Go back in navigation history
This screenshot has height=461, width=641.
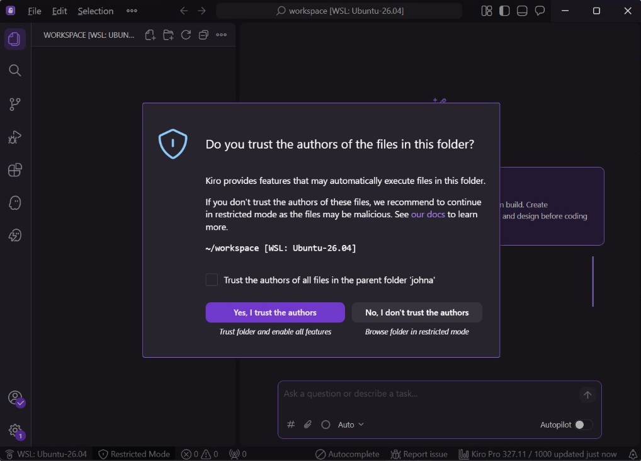tap(184, 11)
